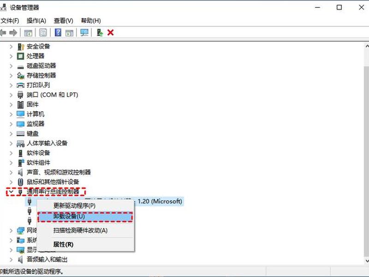Image resolution: width=369 pixels, height=277 pixels.
Task: Click the speaker icon for 声音、视频和游戏控制器
Action: pos(20,172)
